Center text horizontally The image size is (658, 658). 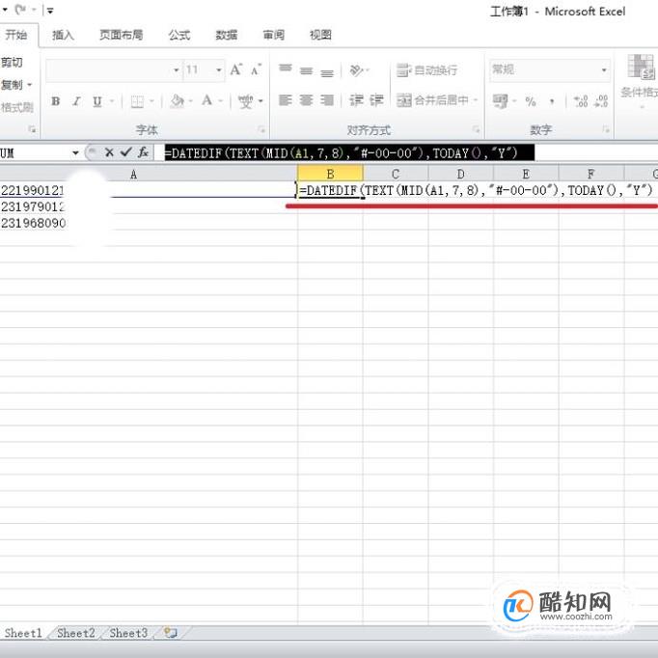[307, 100]
